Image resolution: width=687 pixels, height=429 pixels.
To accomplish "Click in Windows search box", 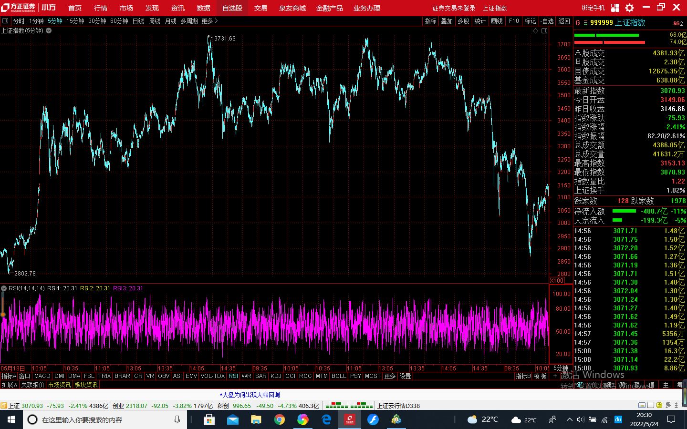I will (x=105, y=419).
